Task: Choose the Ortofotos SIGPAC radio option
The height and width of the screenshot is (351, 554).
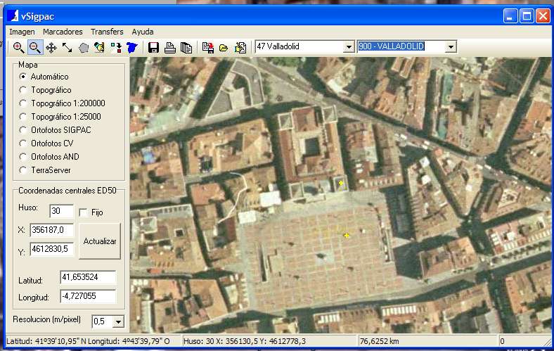Action: (24, 130)
